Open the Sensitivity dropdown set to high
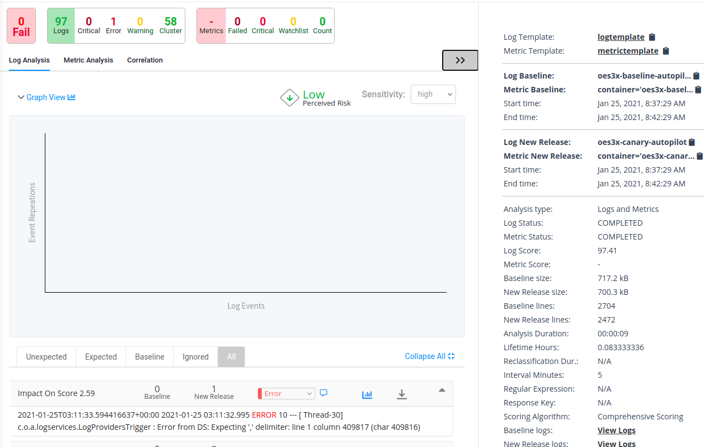 pyautogui.click(x=432, y=94)
